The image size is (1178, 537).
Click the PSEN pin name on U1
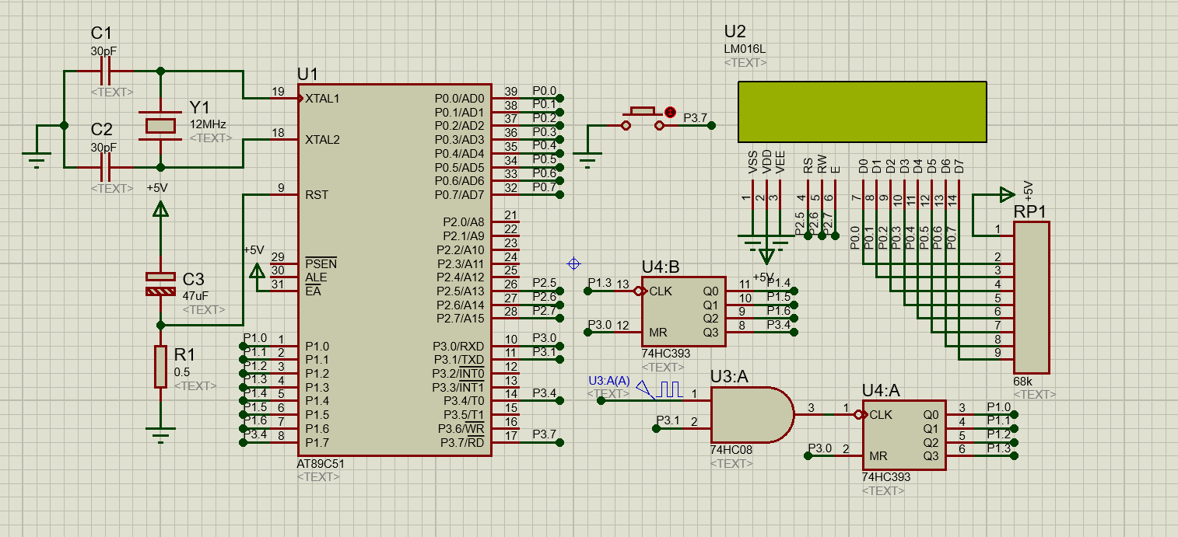[321, 263]
